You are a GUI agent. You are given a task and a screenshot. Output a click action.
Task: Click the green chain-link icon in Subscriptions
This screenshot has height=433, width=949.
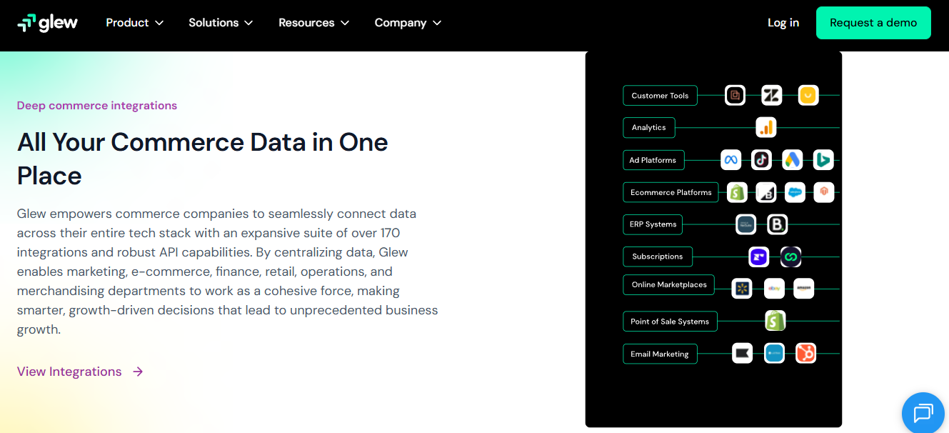coord(790,257)
